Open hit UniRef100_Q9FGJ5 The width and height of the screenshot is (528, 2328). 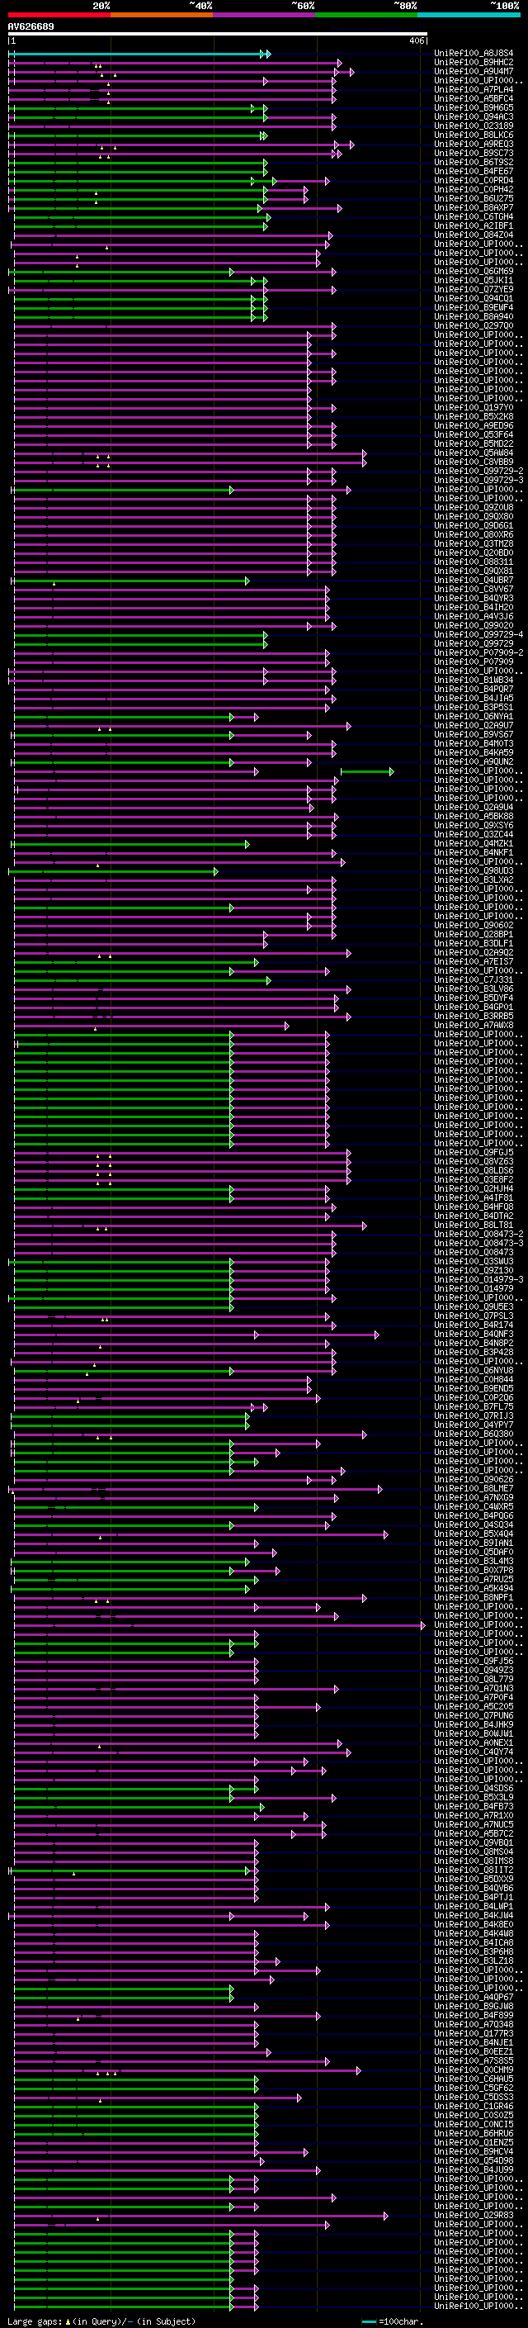[474, 1152]
